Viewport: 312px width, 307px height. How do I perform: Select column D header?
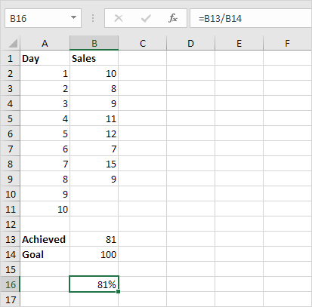coord(190,43)
